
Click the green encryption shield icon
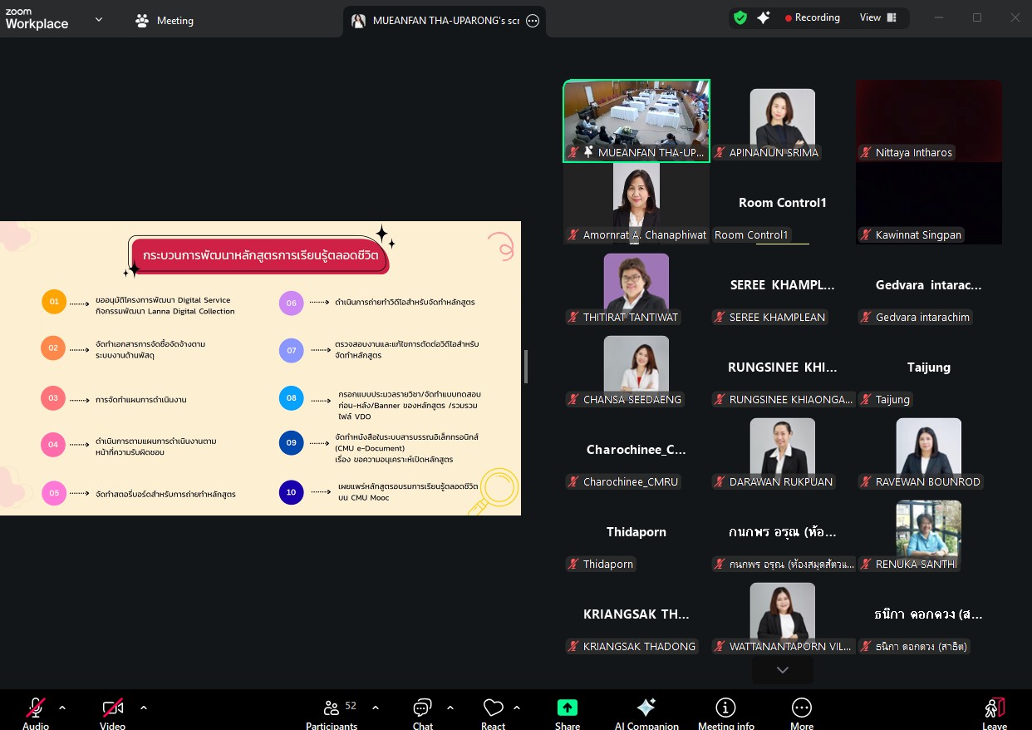pos(740,17)
